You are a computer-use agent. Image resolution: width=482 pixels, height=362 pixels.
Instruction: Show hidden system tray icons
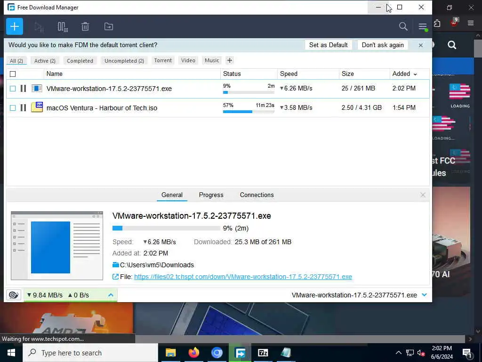click(398, 353)
